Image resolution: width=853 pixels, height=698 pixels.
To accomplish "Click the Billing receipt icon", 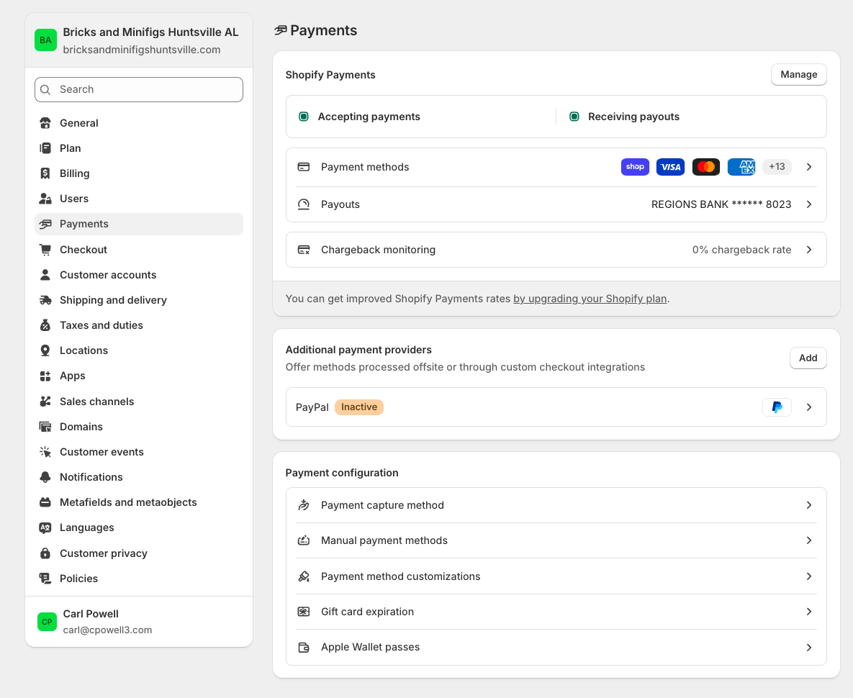I will pyautogui.click(x=45, y=173).
